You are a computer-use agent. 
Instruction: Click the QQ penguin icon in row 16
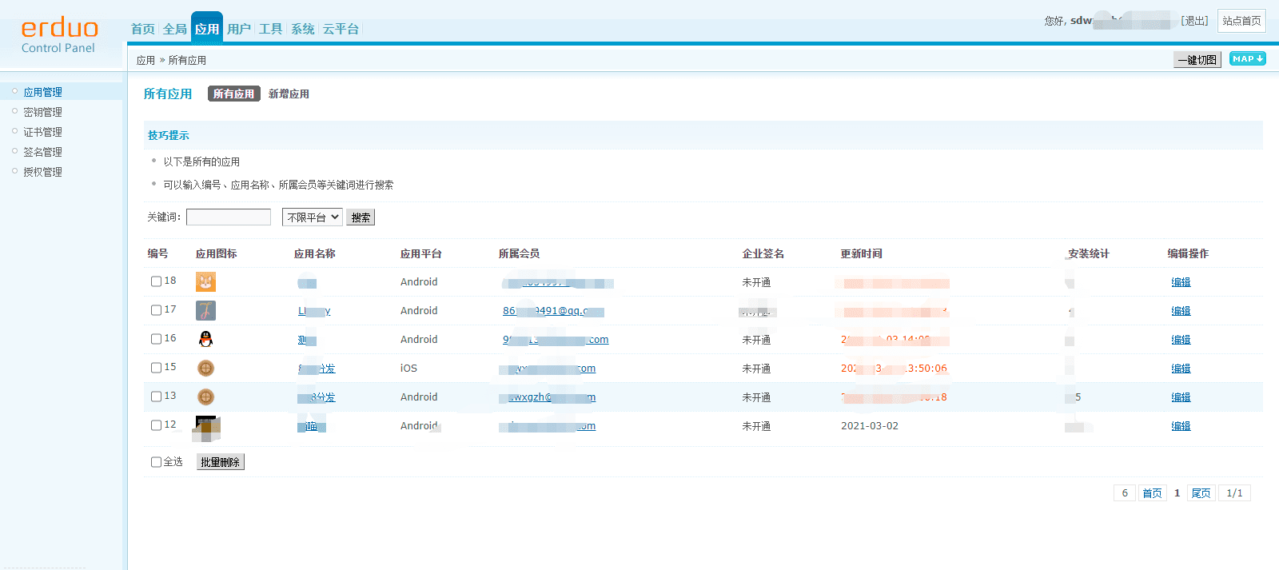(x=205, y=339)
